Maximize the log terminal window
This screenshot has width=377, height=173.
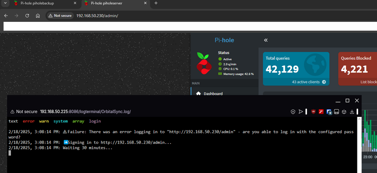[348, 100]
